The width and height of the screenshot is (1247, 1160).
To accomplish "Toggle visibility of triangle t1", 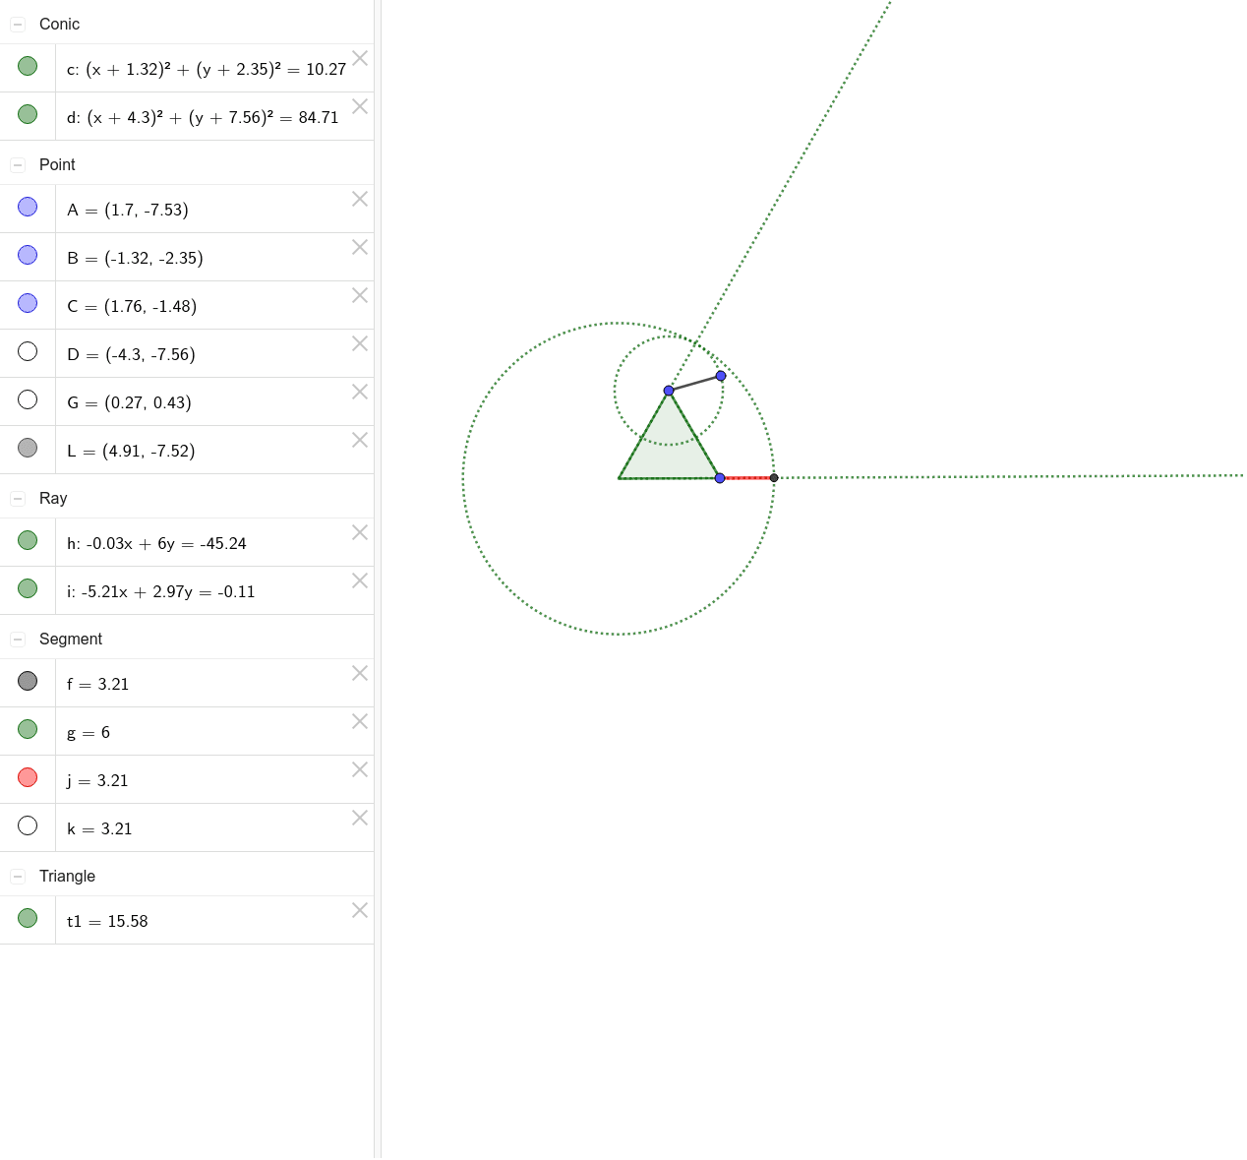I will [28, 918].
